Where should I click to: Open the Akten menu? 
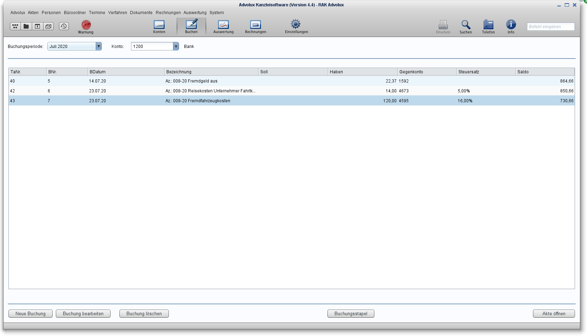tap(33, 13)
